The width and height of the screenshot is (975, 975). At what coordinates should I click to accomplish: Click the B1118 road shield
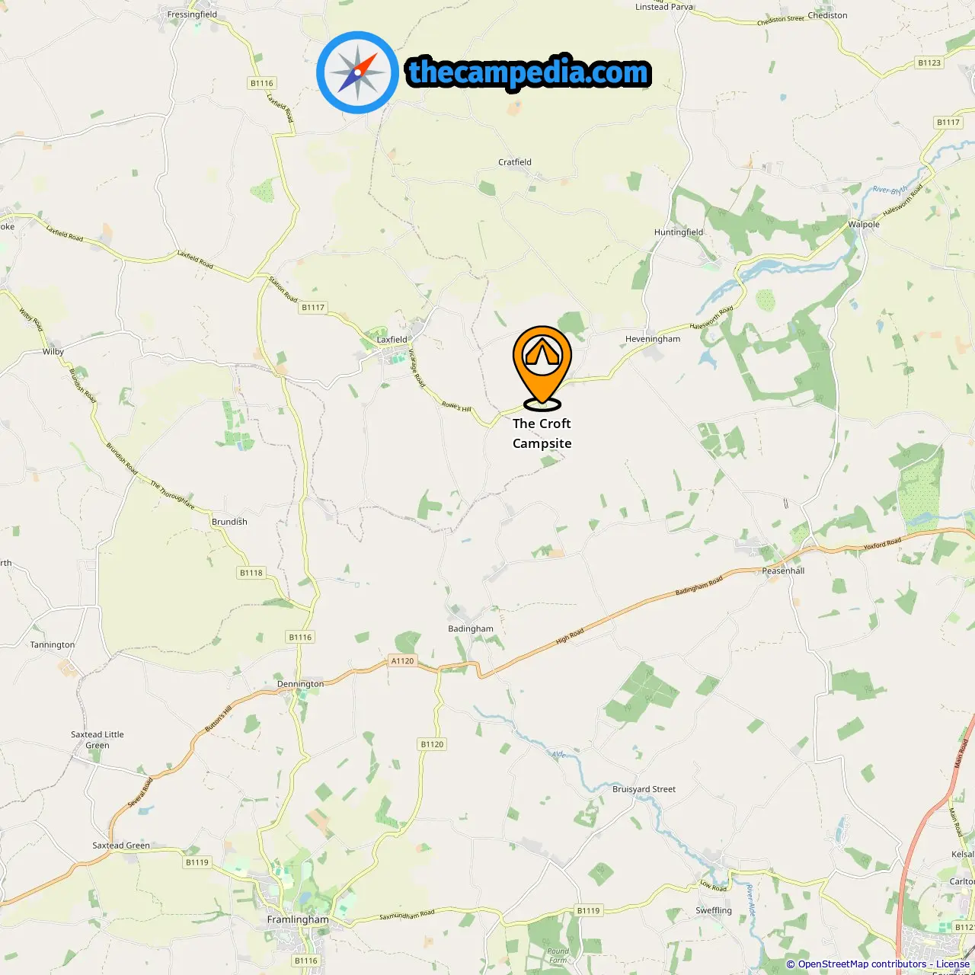(251, 573)
